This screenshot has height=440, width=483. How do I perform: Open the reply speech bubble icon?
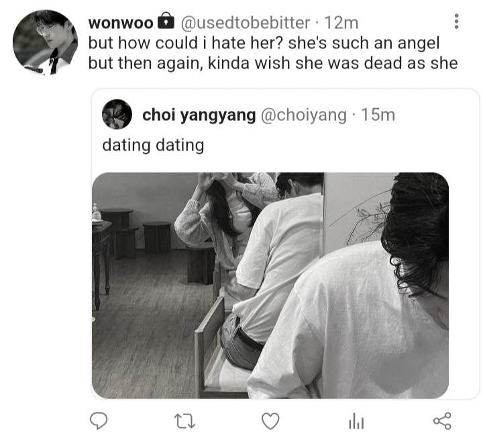[x=99, y=421]
